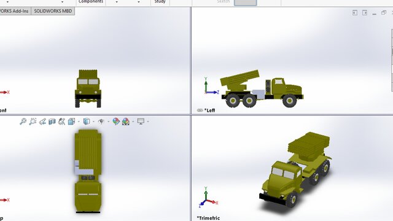
Task: Open the dropdown arrow just left of Components
Action: [x=62, y=2]
